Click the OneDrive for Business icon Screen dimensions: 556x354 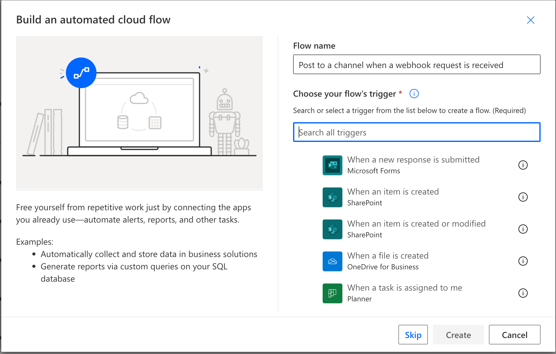332,261
